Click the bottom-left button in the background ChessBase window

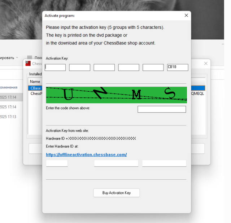[35, 149]
